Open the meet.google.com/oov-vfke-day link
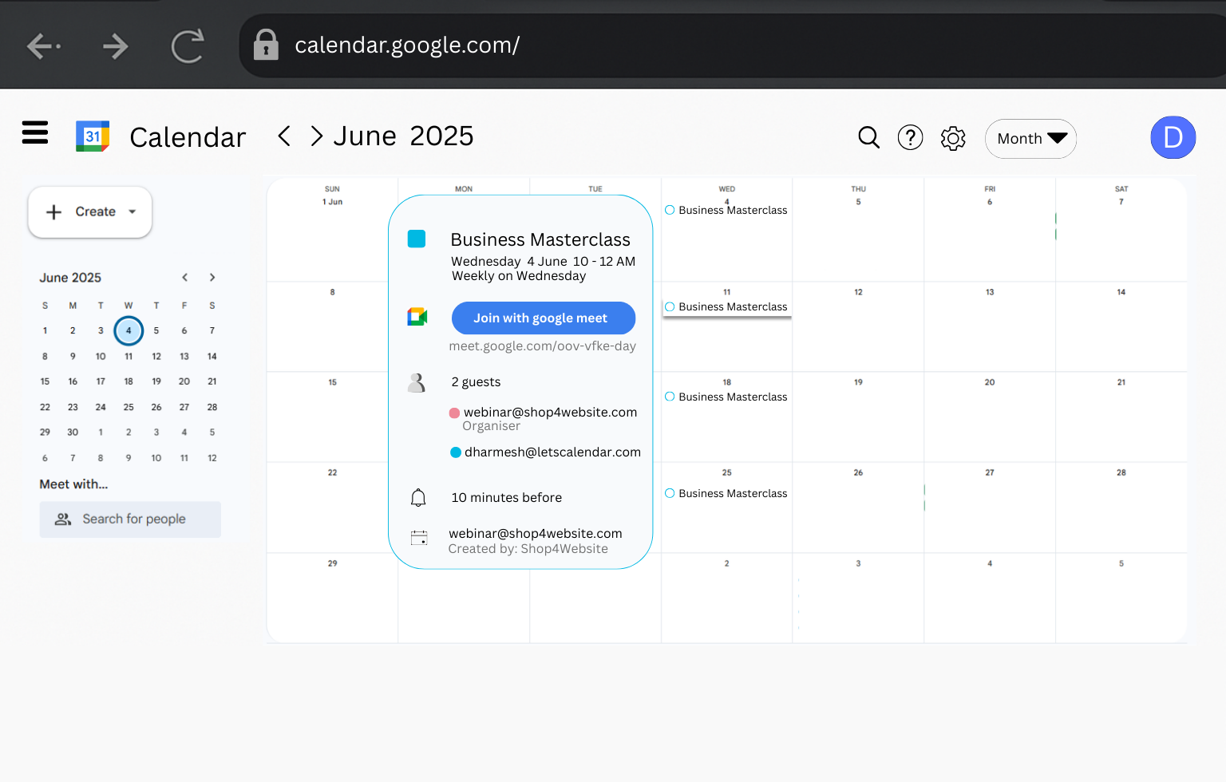This screenshot has width=1226, height=782. coord(542,346)
